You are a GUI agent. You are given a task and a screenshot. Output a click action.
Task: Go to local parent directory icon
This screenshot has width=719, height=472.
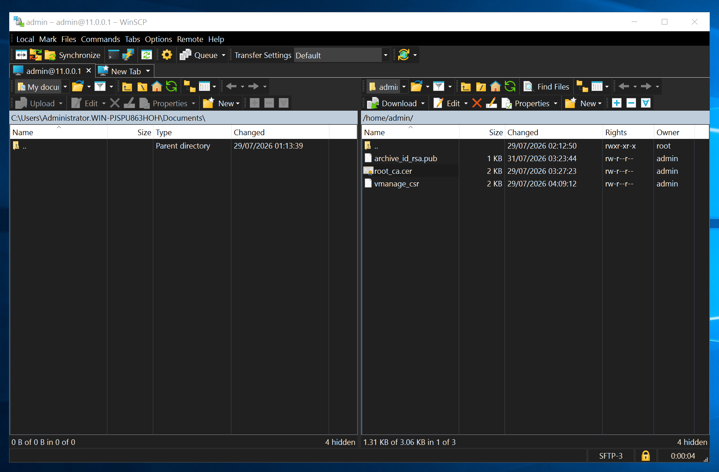click(127, 87)
